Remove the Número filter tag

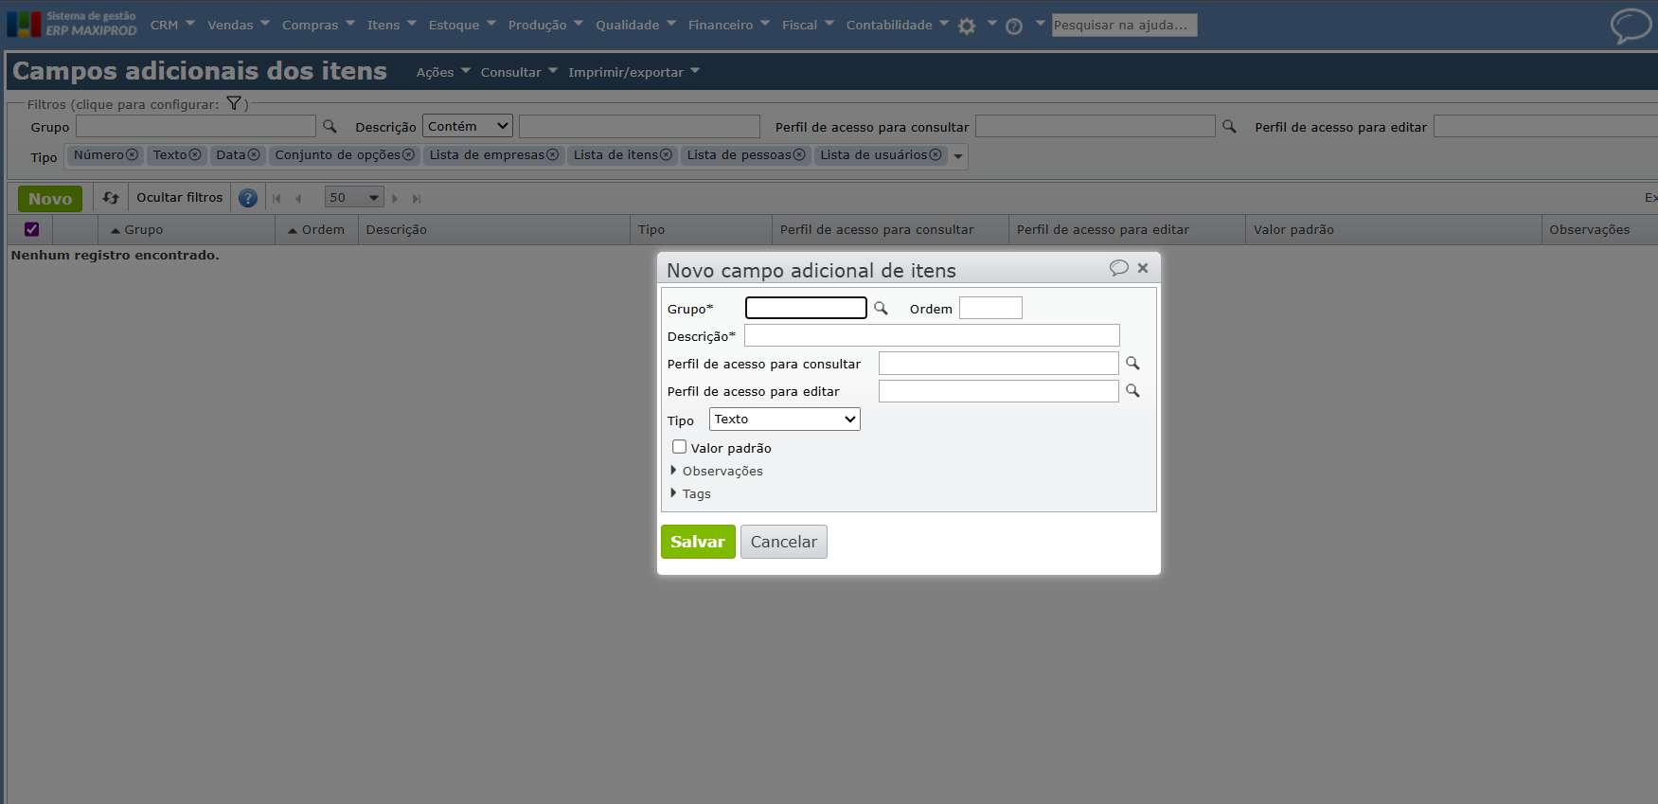pyautogui.click(x=133, y=155)
